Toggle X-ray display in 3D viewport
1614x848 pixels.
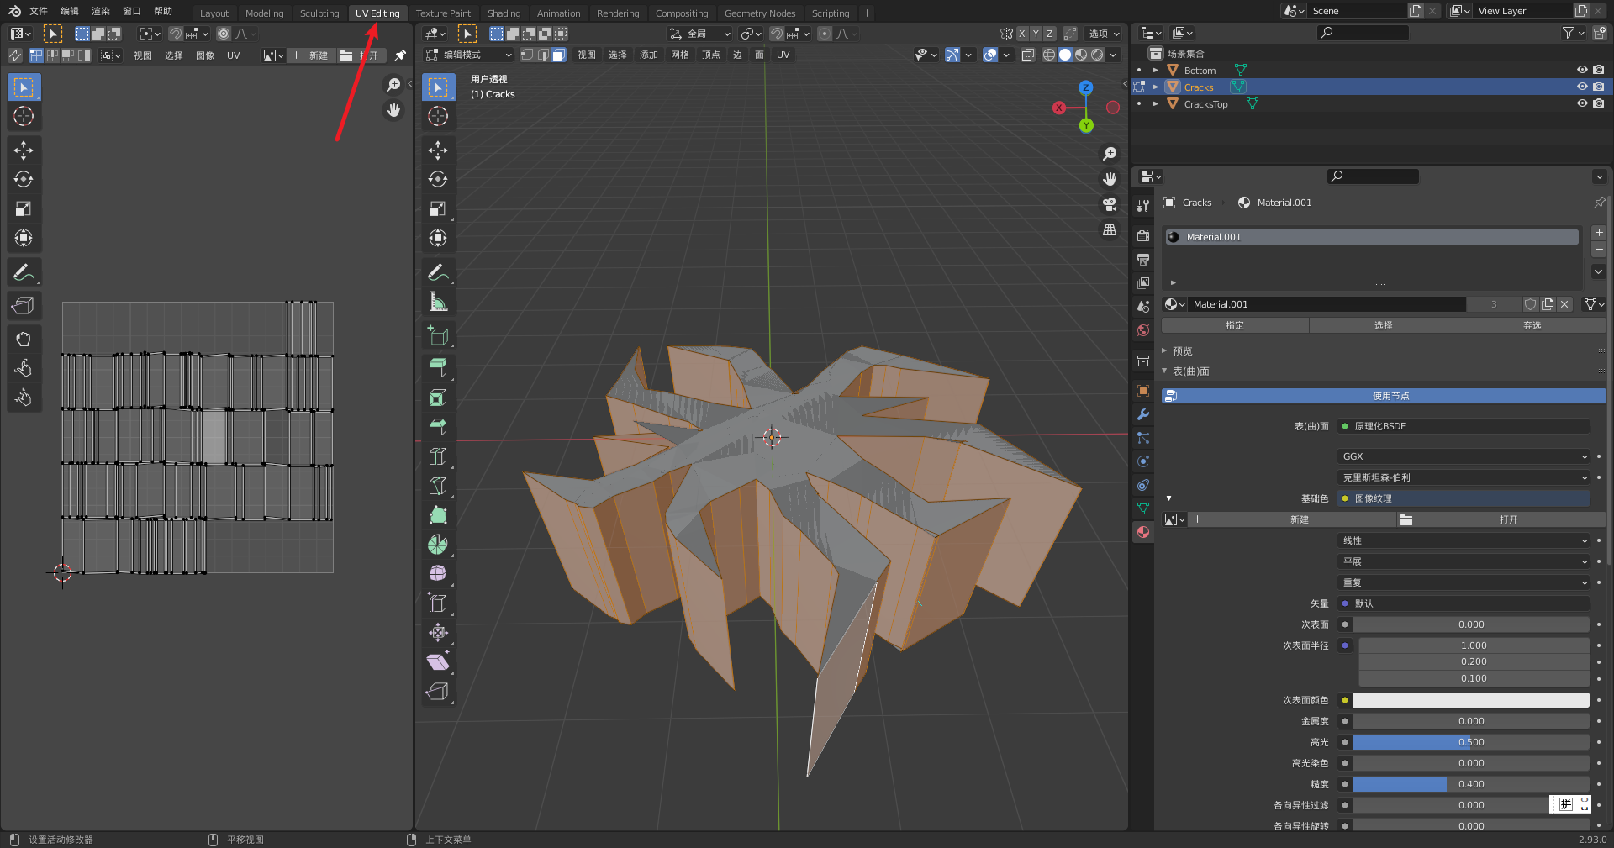pos(1027,55)
